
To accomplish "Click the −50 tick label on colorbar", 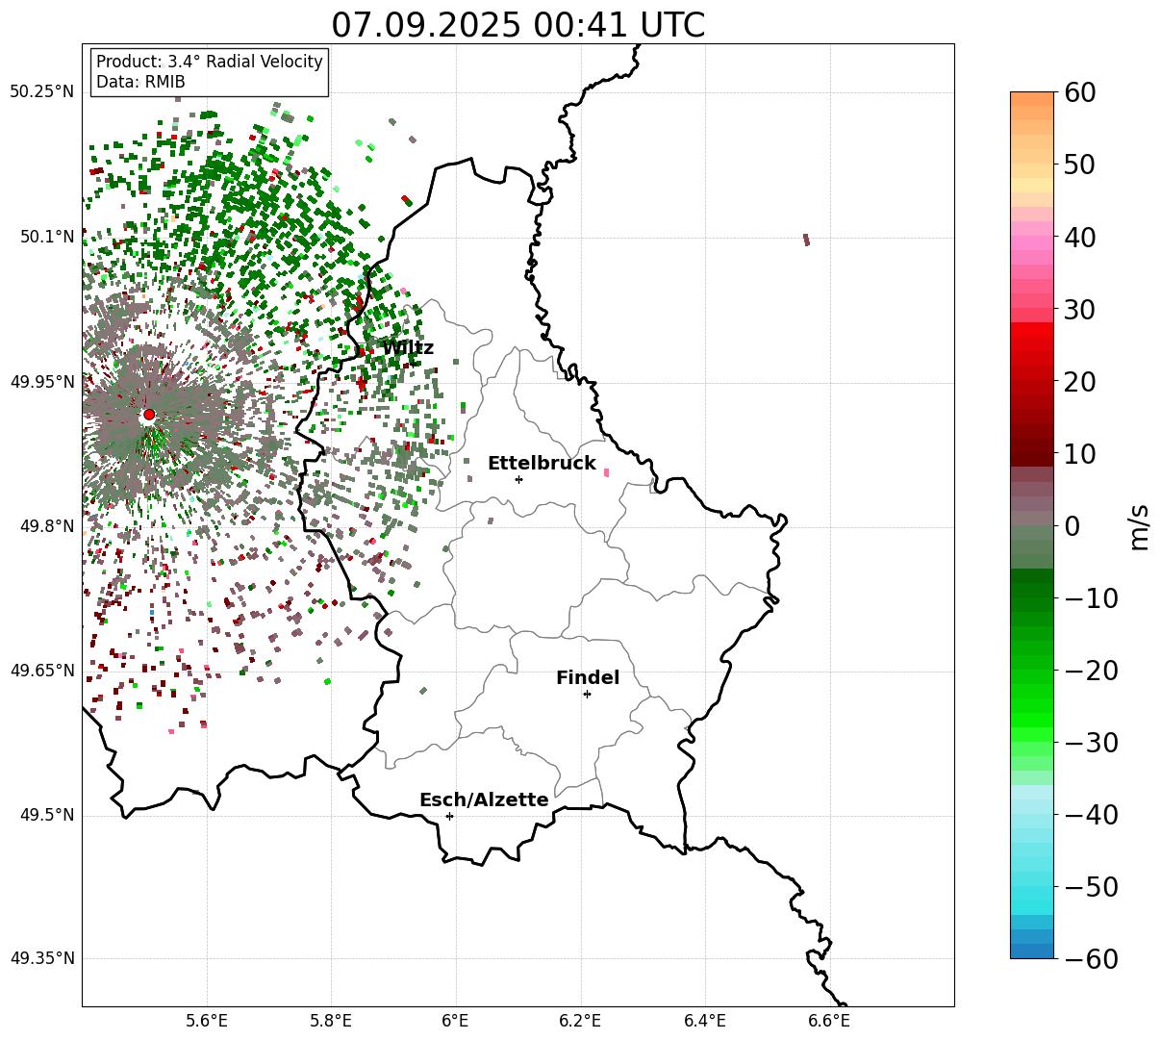I will pos(1091,887).
